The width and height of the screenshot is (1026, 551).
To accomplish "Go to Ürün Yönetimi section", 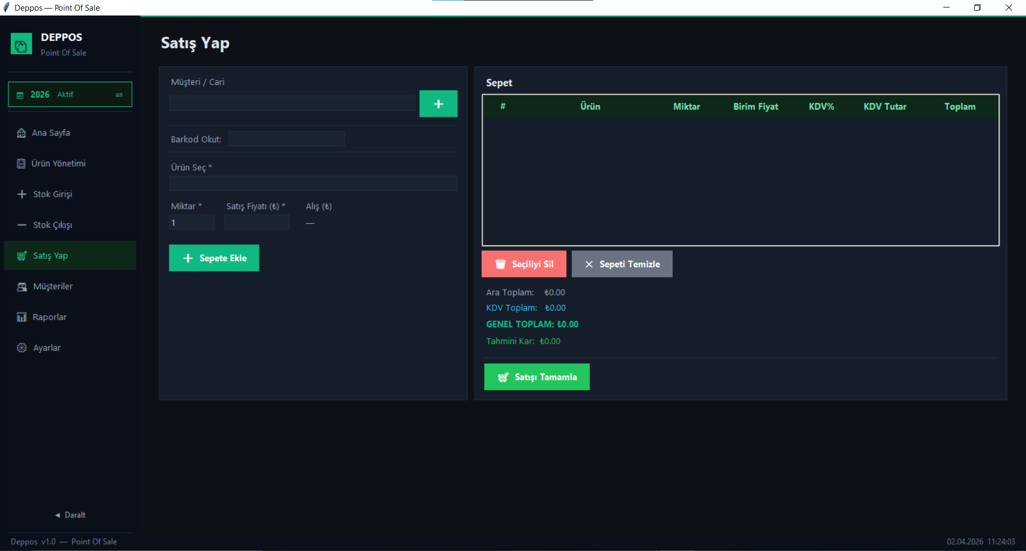I will click(58, 164).
